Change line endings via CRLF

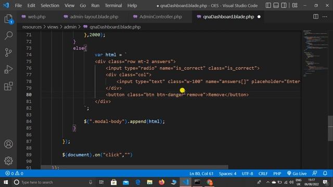(x=263, y=173)
